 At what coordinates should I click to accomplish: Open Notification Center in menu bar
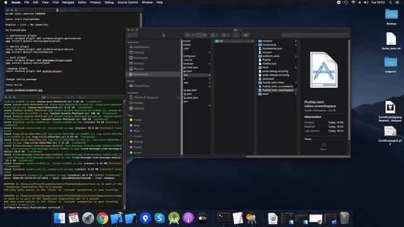(x=397, y=3)
